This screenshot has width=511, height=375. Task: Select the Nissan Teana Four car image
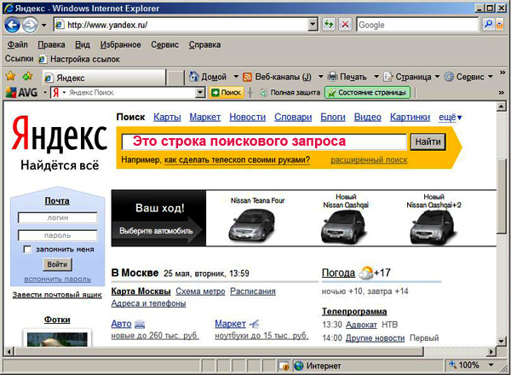[x=253, y=224]
